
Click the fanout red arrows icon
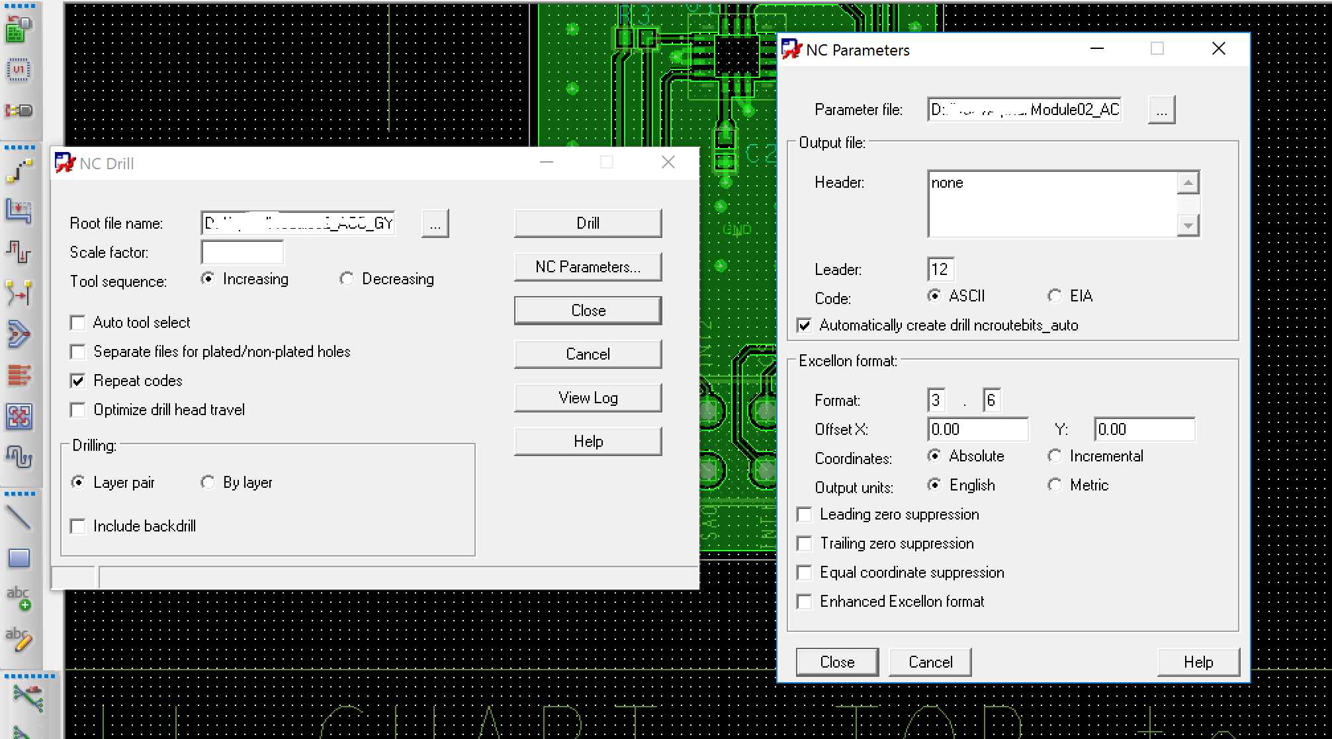pos(19,375)
